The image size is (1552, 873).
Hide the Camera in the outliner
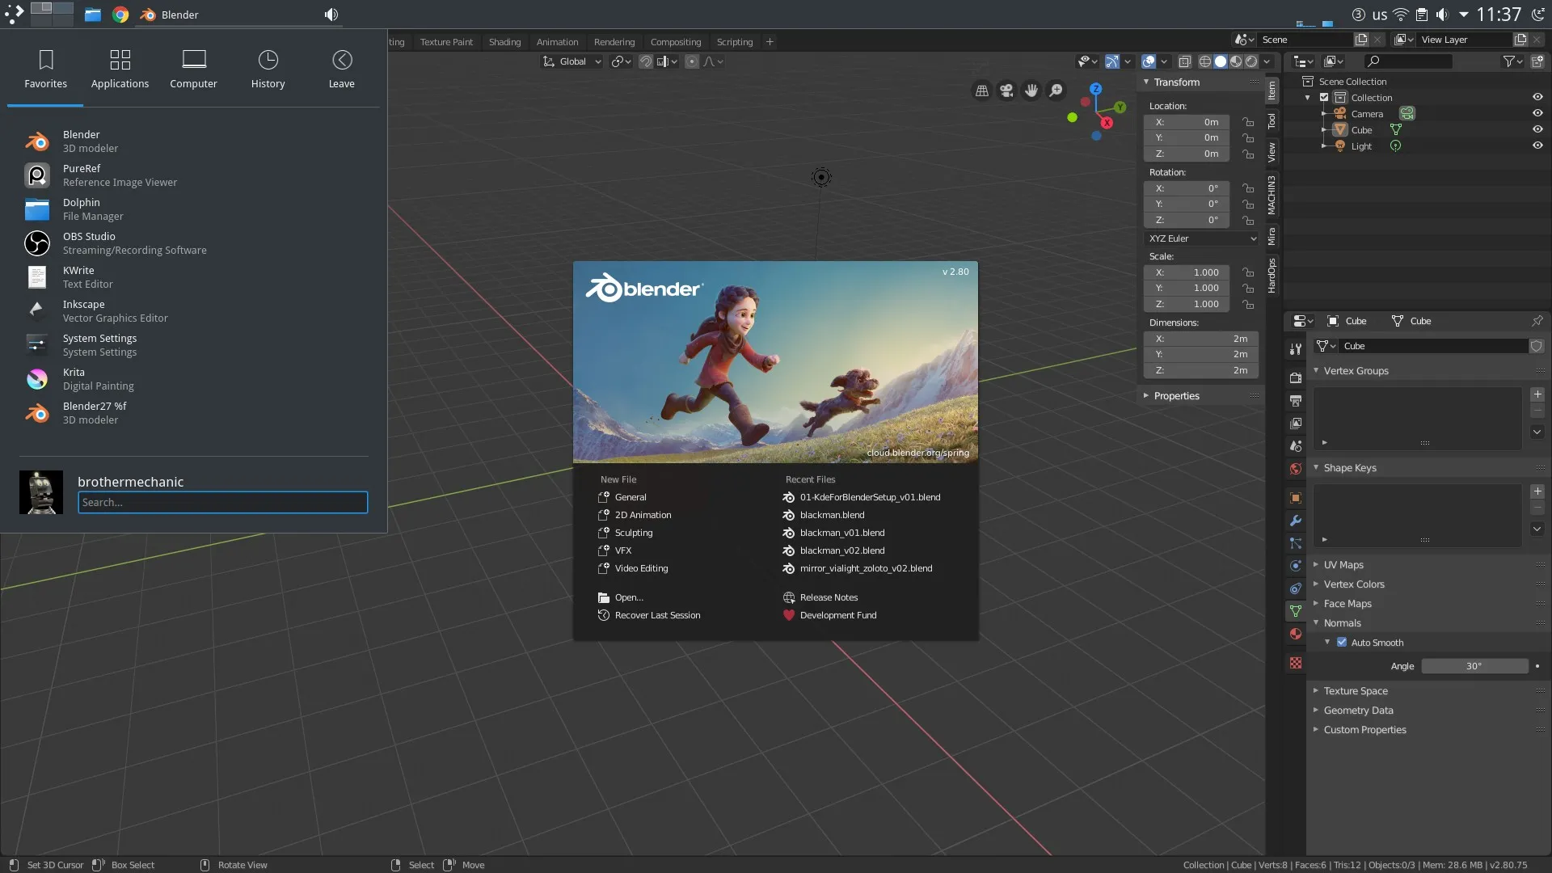tap(1537, 113)
